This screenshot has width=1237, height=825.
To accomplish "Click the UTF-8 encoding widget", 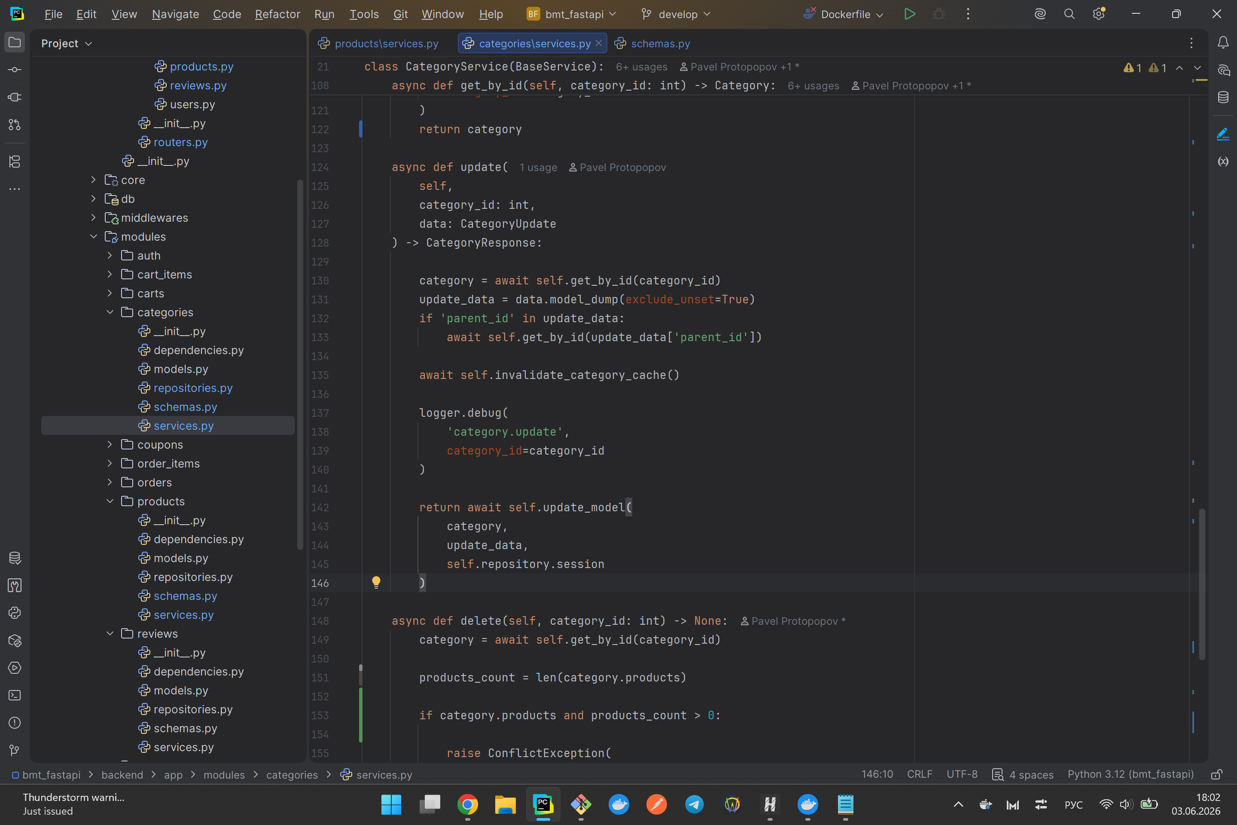I will [962, 774].
